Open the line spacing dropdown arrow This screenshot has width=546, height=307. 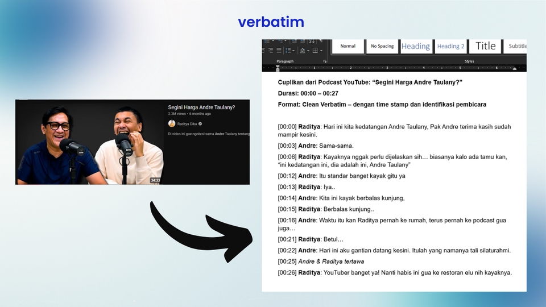click(x=293, y=51)
